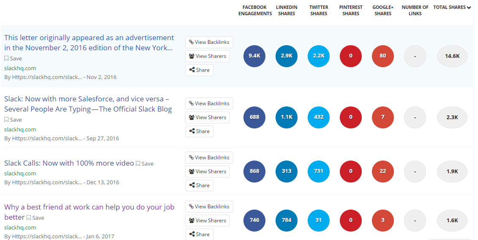This screenshot has height=240, width=478.
Task: Sort by Number of Links column
Action: (415, 11)
